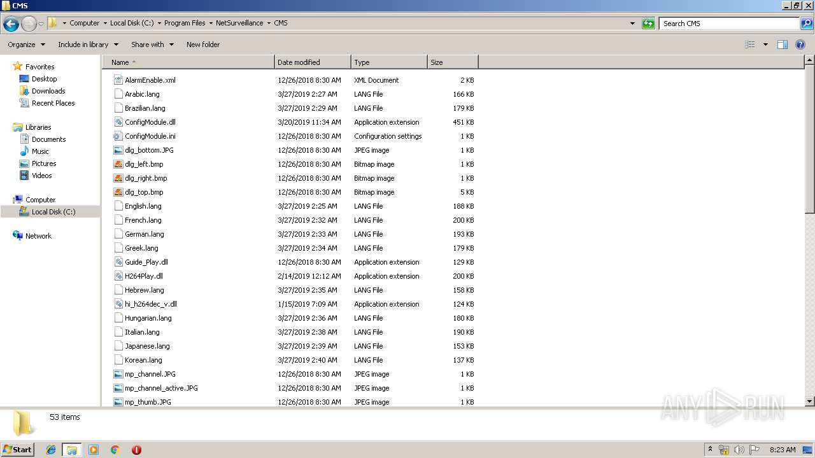Open the Documents library
The height and width of the screenshot is (458, 815).
click(x=48, y=139)
